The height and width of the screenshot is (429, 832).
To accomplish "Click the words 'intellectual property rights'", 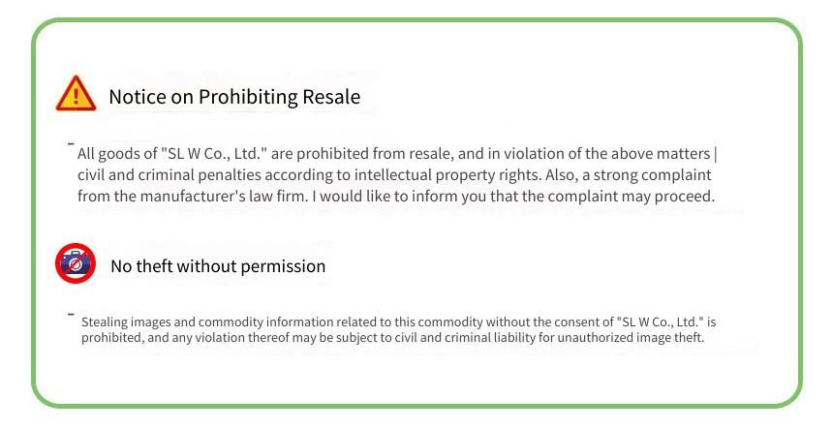I will point(447,175).
